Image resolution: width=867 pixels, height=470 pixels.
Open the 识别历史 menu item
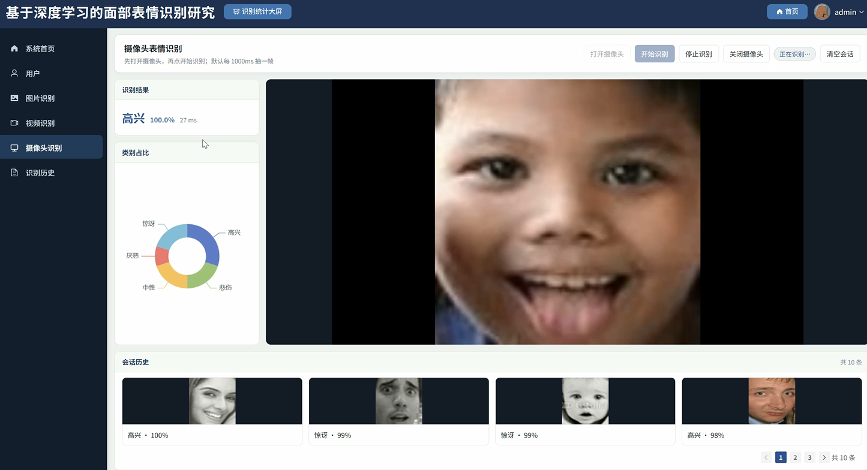coord(52,173)
